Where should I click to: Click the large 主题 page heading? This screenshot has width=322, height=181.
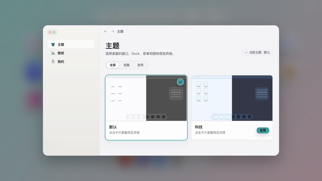(112, 46)
